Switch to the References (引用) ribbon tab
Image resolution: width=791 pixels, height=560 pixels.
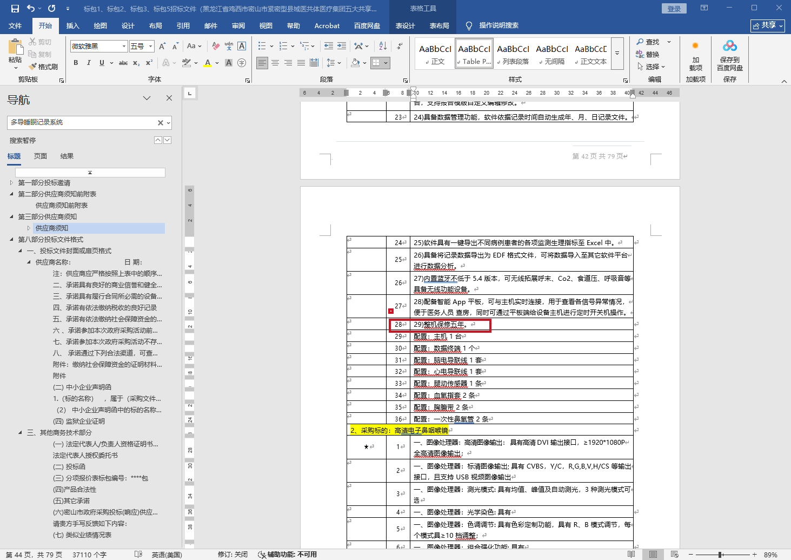click(x=183, y=25)
